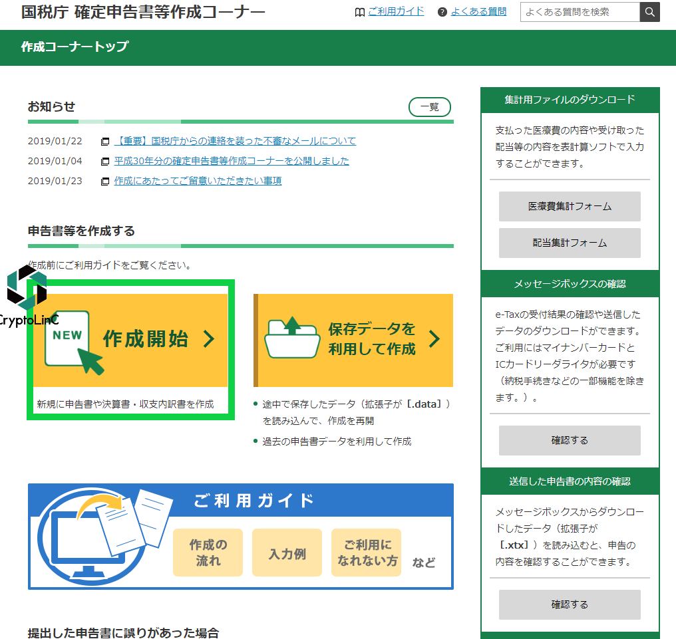Open 平成30年分の確定申告書等作成コーナーを公開しました link
676x639 pixels.
click(x=232, y=161)
